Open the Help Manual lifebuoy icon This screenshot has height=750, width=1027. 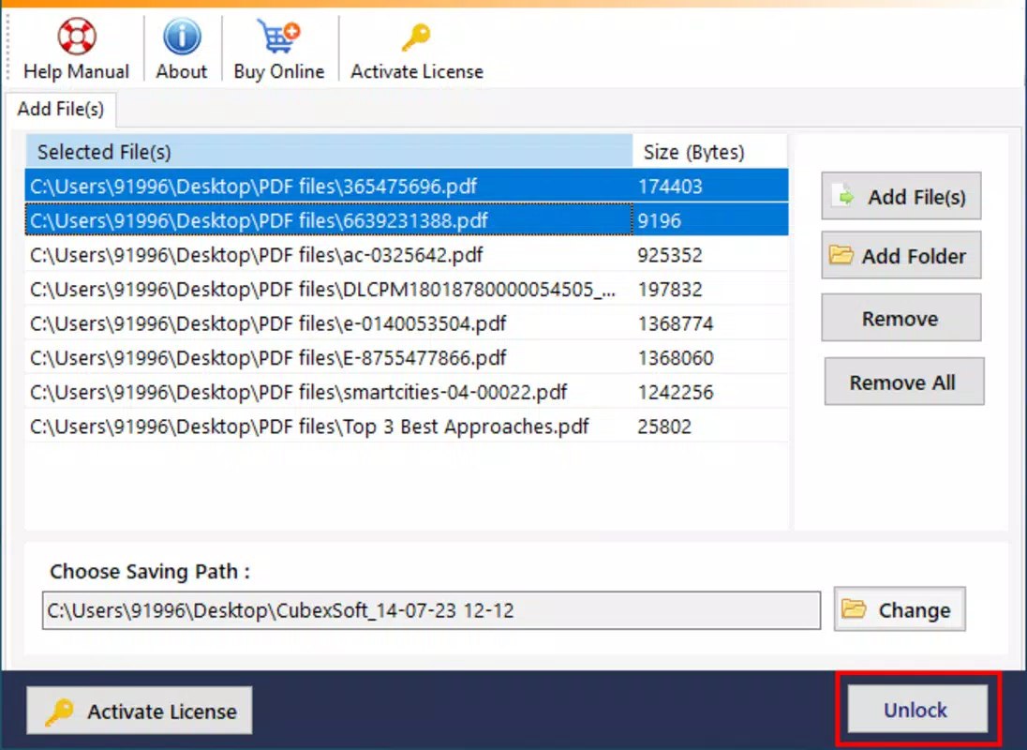77,36
